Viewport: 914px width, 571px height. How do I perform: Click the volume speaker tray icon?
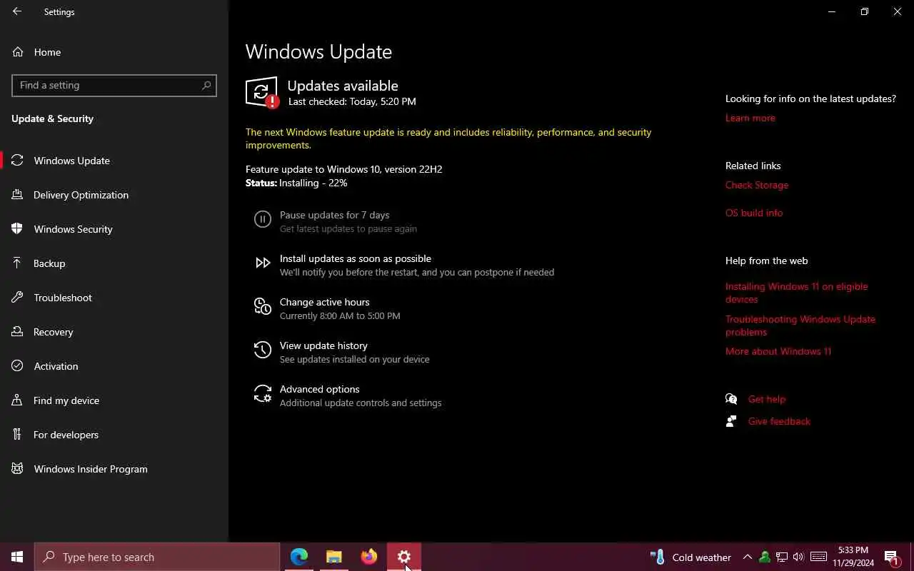coord(798,557)
